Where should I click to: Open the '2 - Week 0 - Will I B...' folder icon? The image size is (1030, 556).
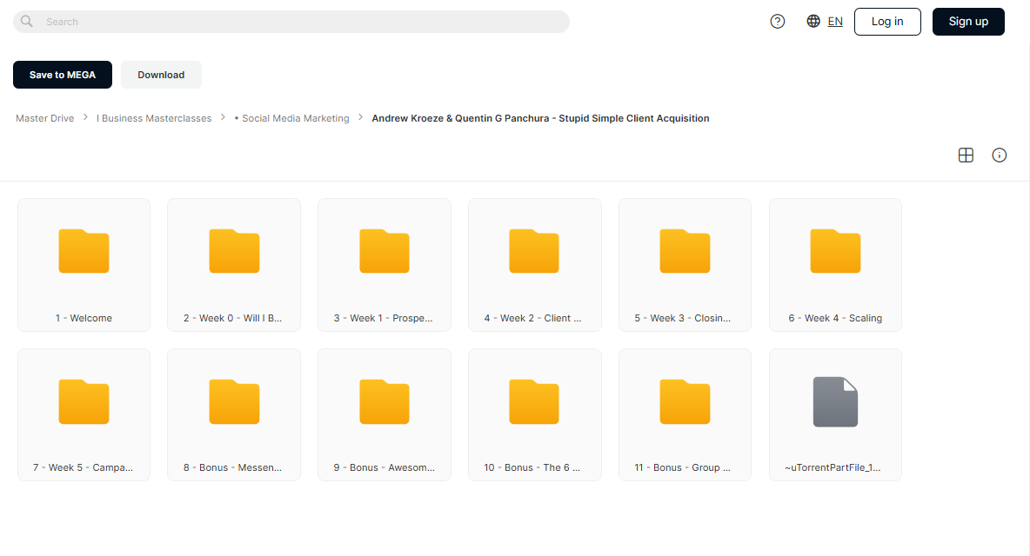coord(235,251)
